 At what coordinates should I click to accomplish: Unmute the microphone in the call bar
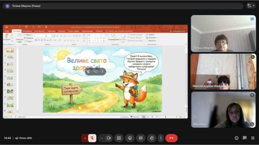pos(92,138)
